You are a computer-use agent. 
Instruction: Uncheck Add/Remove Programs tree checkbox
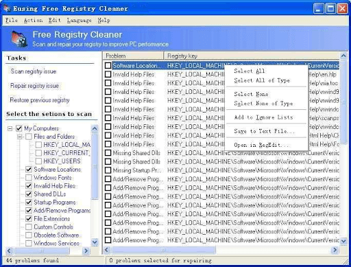click(29, 211)
